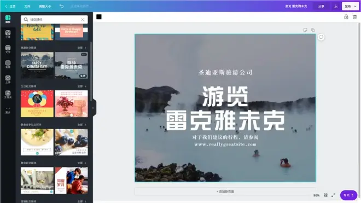Open the three-dot menu on Reykjavik template
361x203 pixels.
tap(84, 55)
